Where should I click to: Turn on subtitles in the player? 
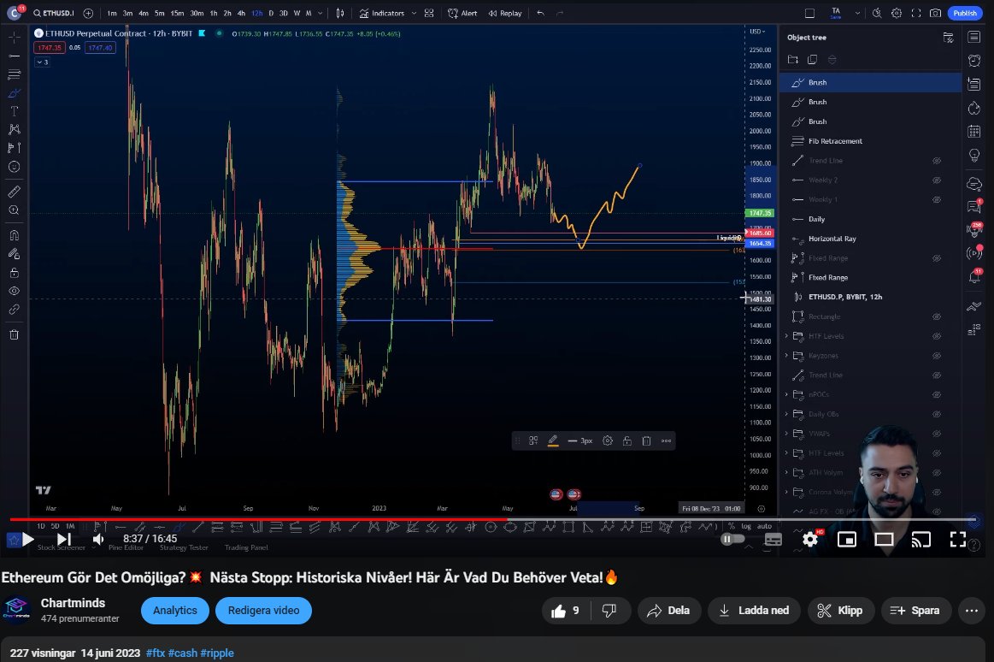pos(773,540)
